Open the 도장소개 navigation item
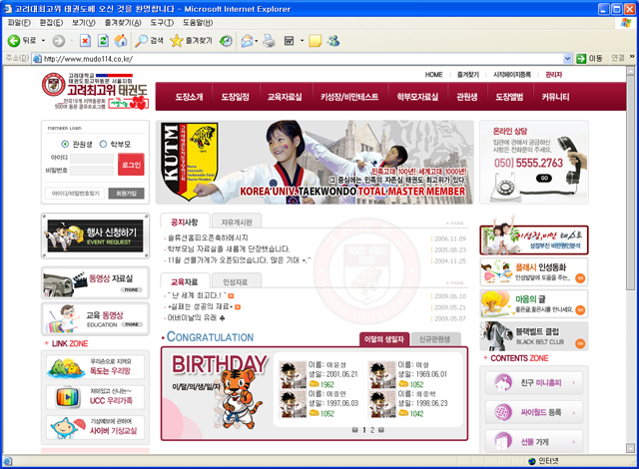This screenshot has width=639, height=469. tap(189, 97)
